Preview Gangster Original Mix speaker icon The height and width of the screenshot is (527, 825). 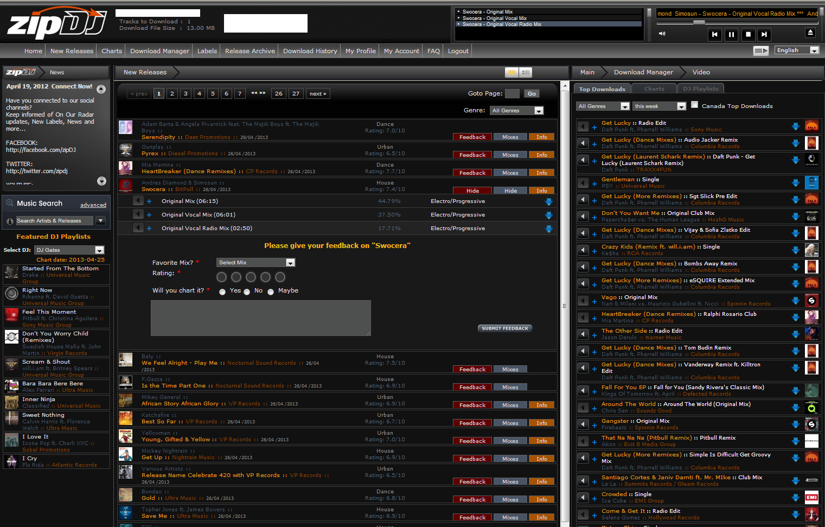pos(583,424)
